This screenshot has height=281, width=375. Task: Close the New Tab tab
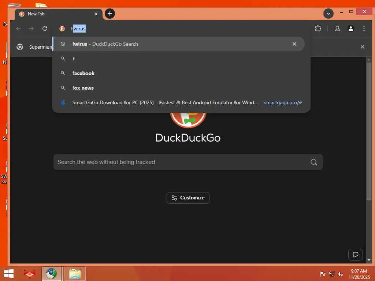[96, 14]
